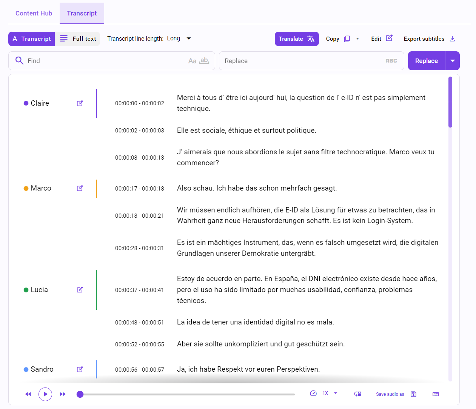Click the Save audio as link
This screenshot has height=409, width=476.
coord(390,394)
